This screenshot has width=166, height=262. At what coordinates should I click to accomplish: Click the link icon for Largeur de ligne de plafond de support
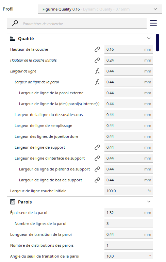point(97,169)
